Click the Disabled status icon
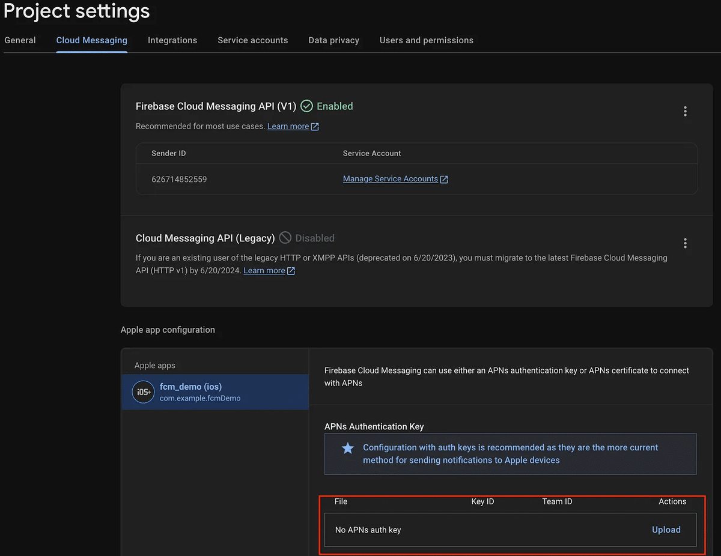The width and height of the screenshot is (721, 556). 285,238
